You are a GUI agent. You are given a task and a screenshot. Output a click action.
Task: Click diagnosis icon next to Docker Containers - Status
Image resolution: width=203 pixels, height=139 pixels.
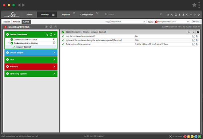click(x=54, y=39)
